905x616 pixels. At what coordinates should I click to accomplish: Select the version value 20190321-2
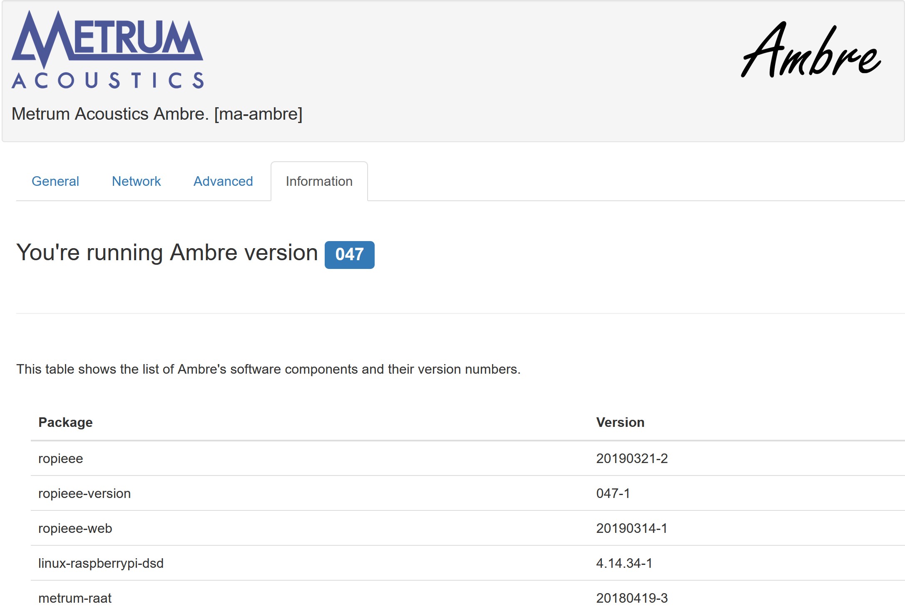tap(632, 458)
